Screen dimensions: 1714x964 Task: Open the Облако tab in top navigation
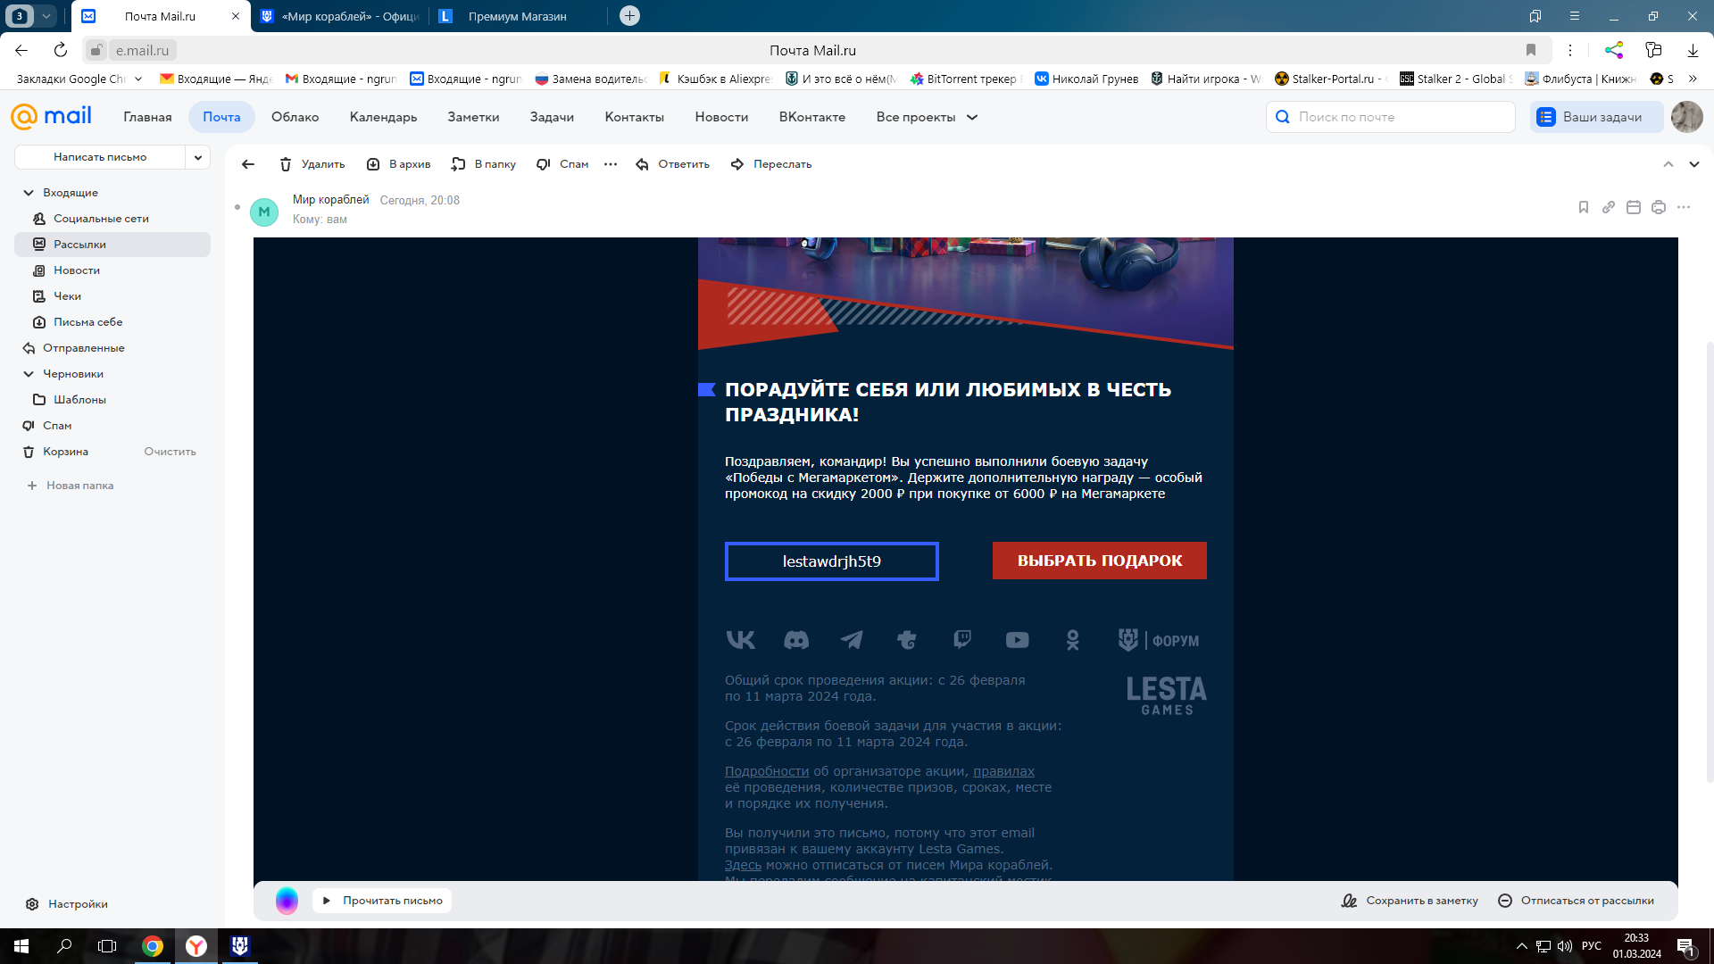[x=295, y=117]
